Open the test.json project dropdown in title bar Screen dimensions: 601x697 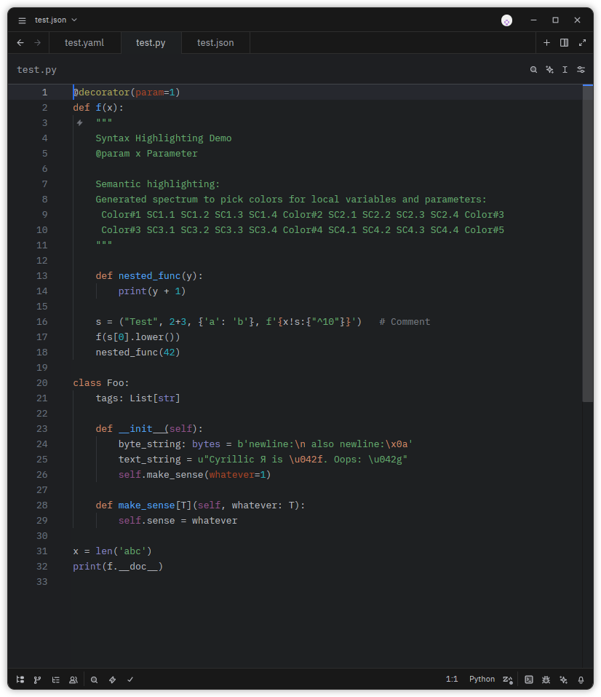(56, 20)
